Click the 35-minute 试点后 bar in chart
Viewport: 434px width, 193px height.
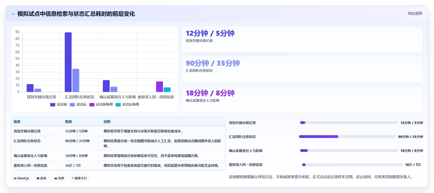(x=76, y=80)
